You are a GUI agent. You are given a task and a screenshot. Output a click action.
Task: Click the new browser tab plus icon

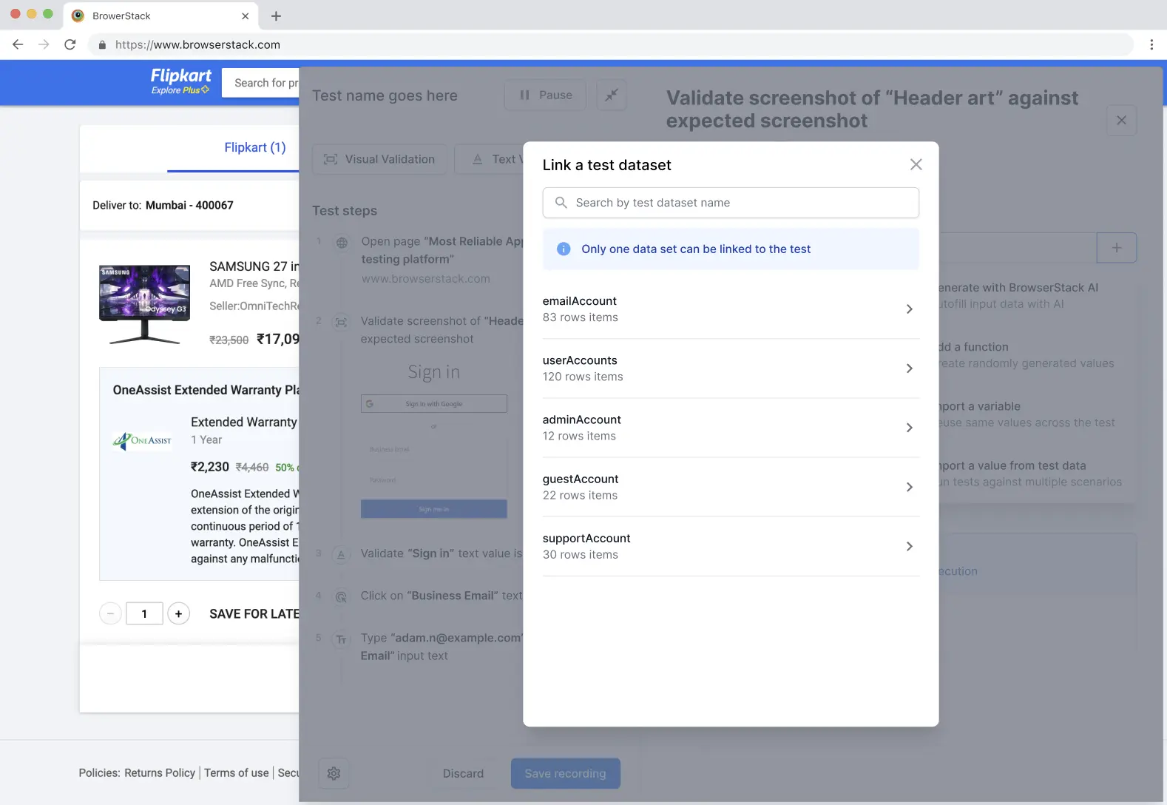pos(276,16)
